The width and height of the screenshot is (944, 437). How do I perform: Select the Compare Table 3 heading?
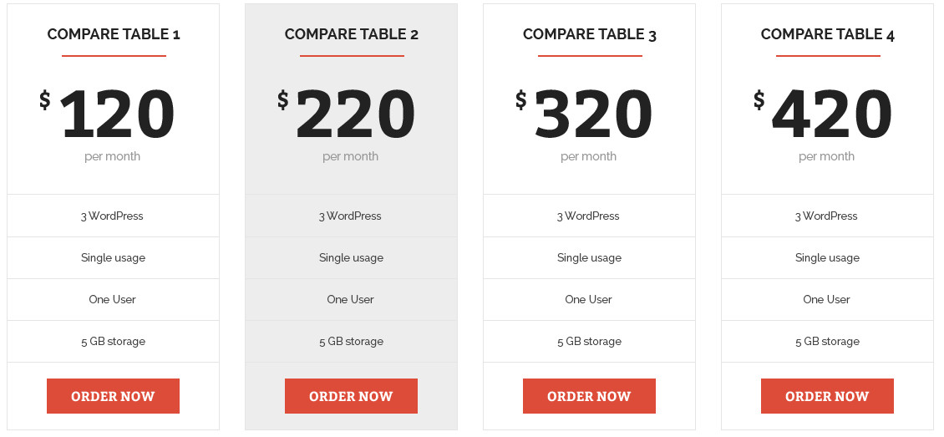point(590,34)
